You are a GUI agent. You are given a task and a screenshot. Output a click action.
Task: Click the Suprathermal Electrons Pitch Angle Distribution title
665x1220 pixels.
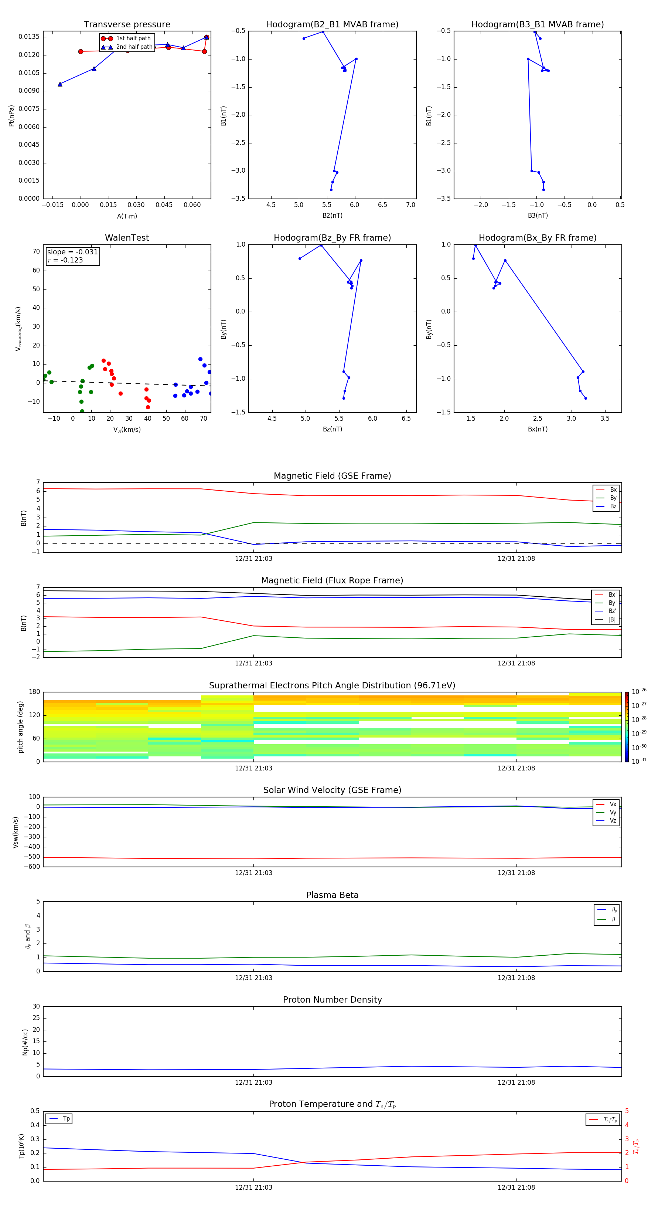point(332,686)
